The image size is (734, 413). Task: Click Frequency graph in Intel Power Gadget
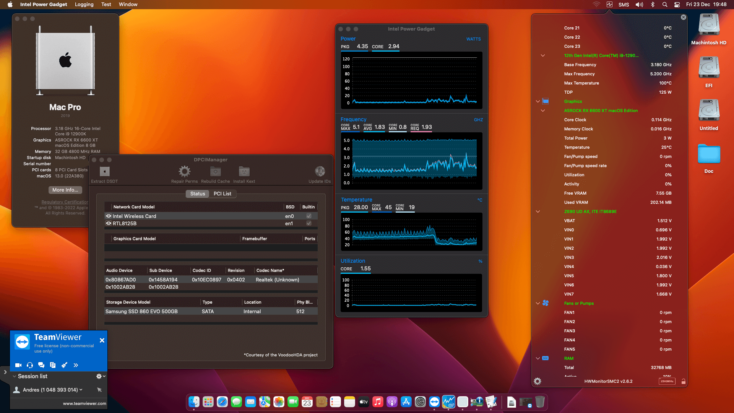click(411, 161)
